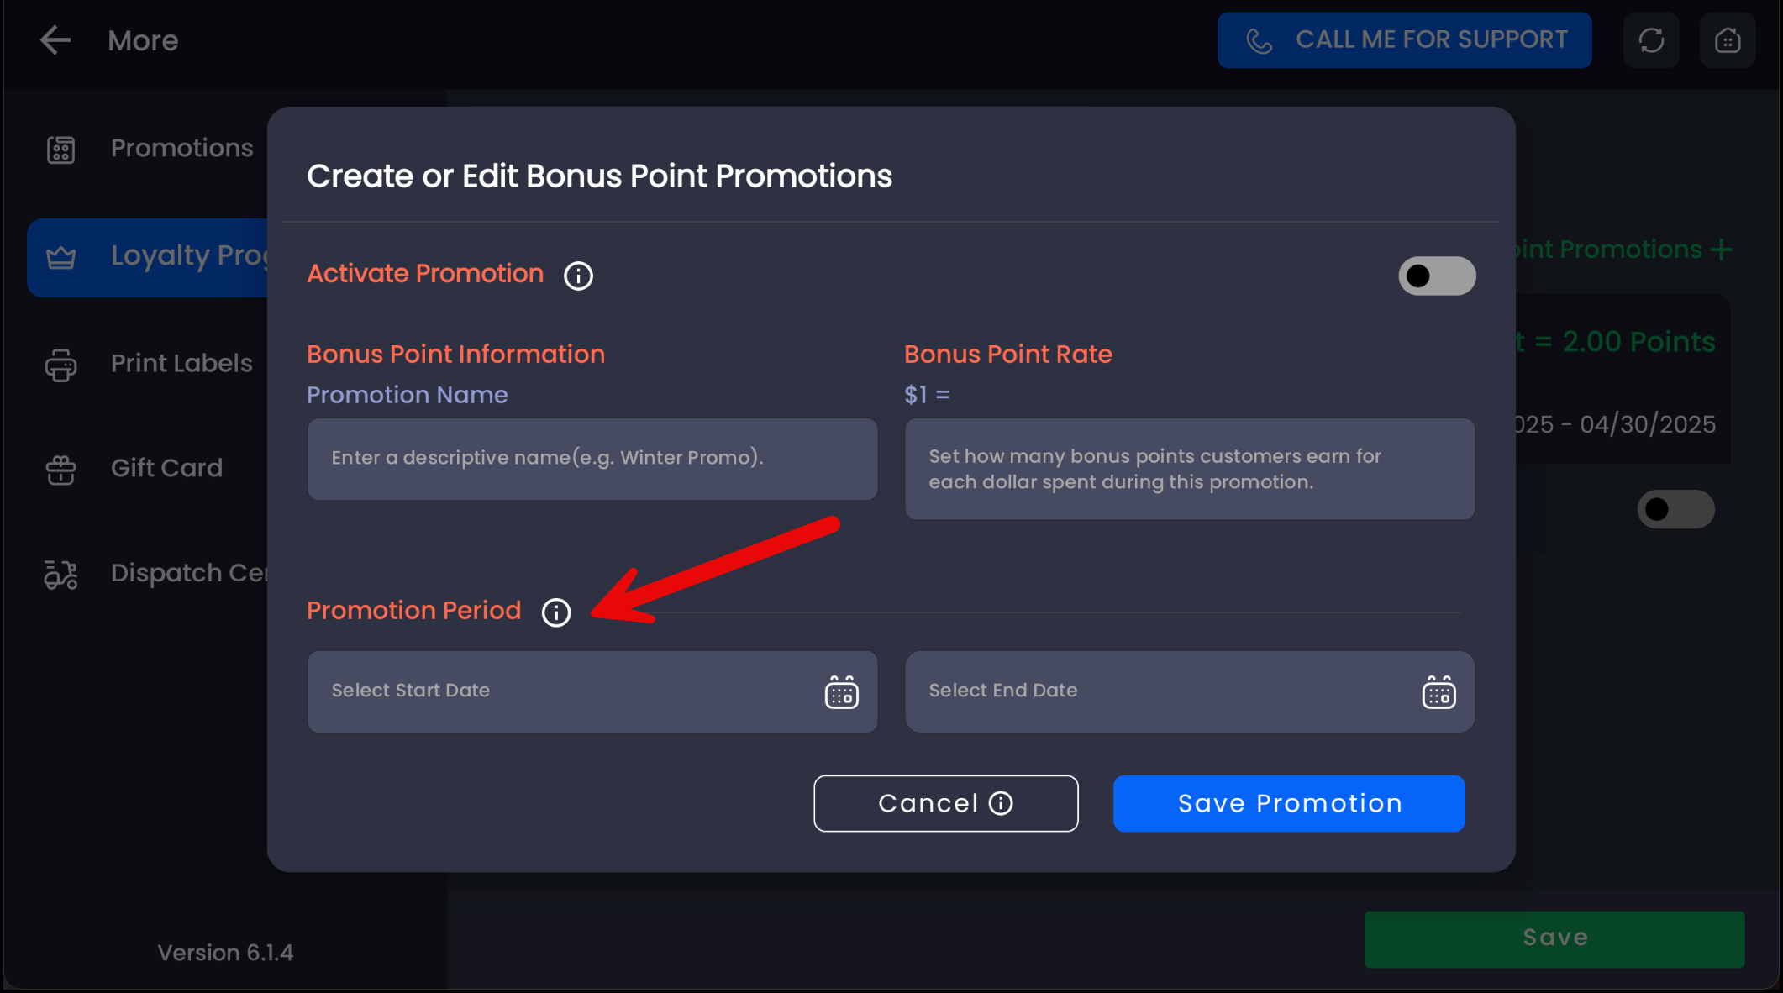Click the Bonus Point Rate input field
This screenshot has width=1783, height=993.
click(x=1189, y=469)
